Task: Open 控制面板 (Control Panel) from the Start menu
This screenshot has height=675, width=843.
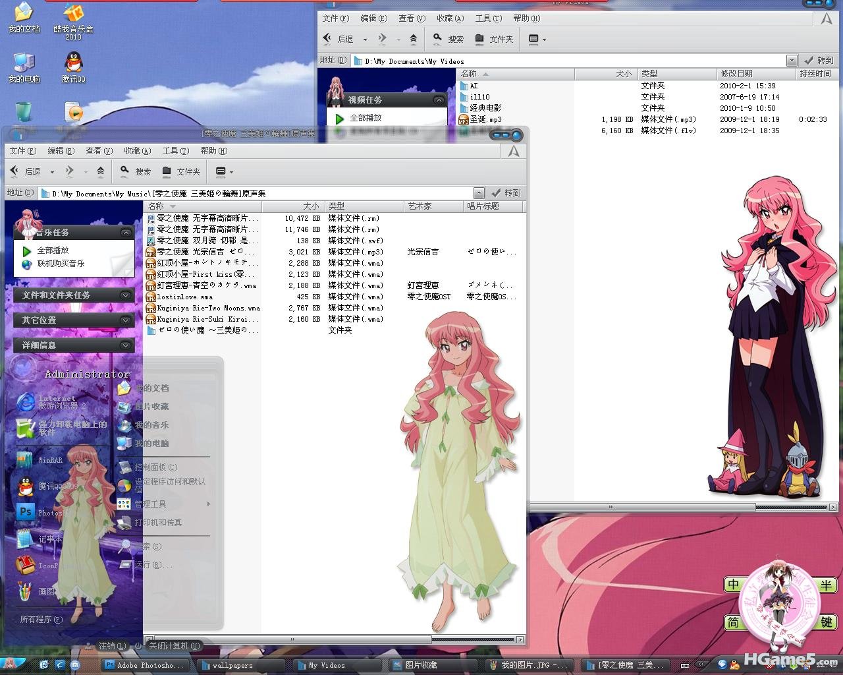Action: coord(148,467)
